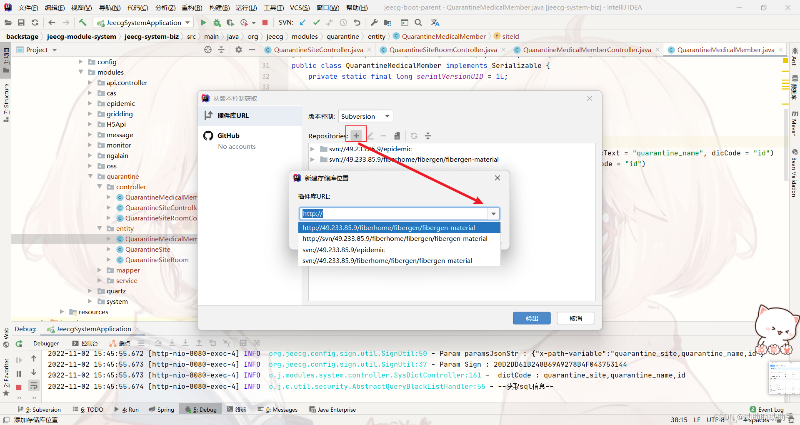
Task: Click locate target icon in Project panel
Action: 208,50
